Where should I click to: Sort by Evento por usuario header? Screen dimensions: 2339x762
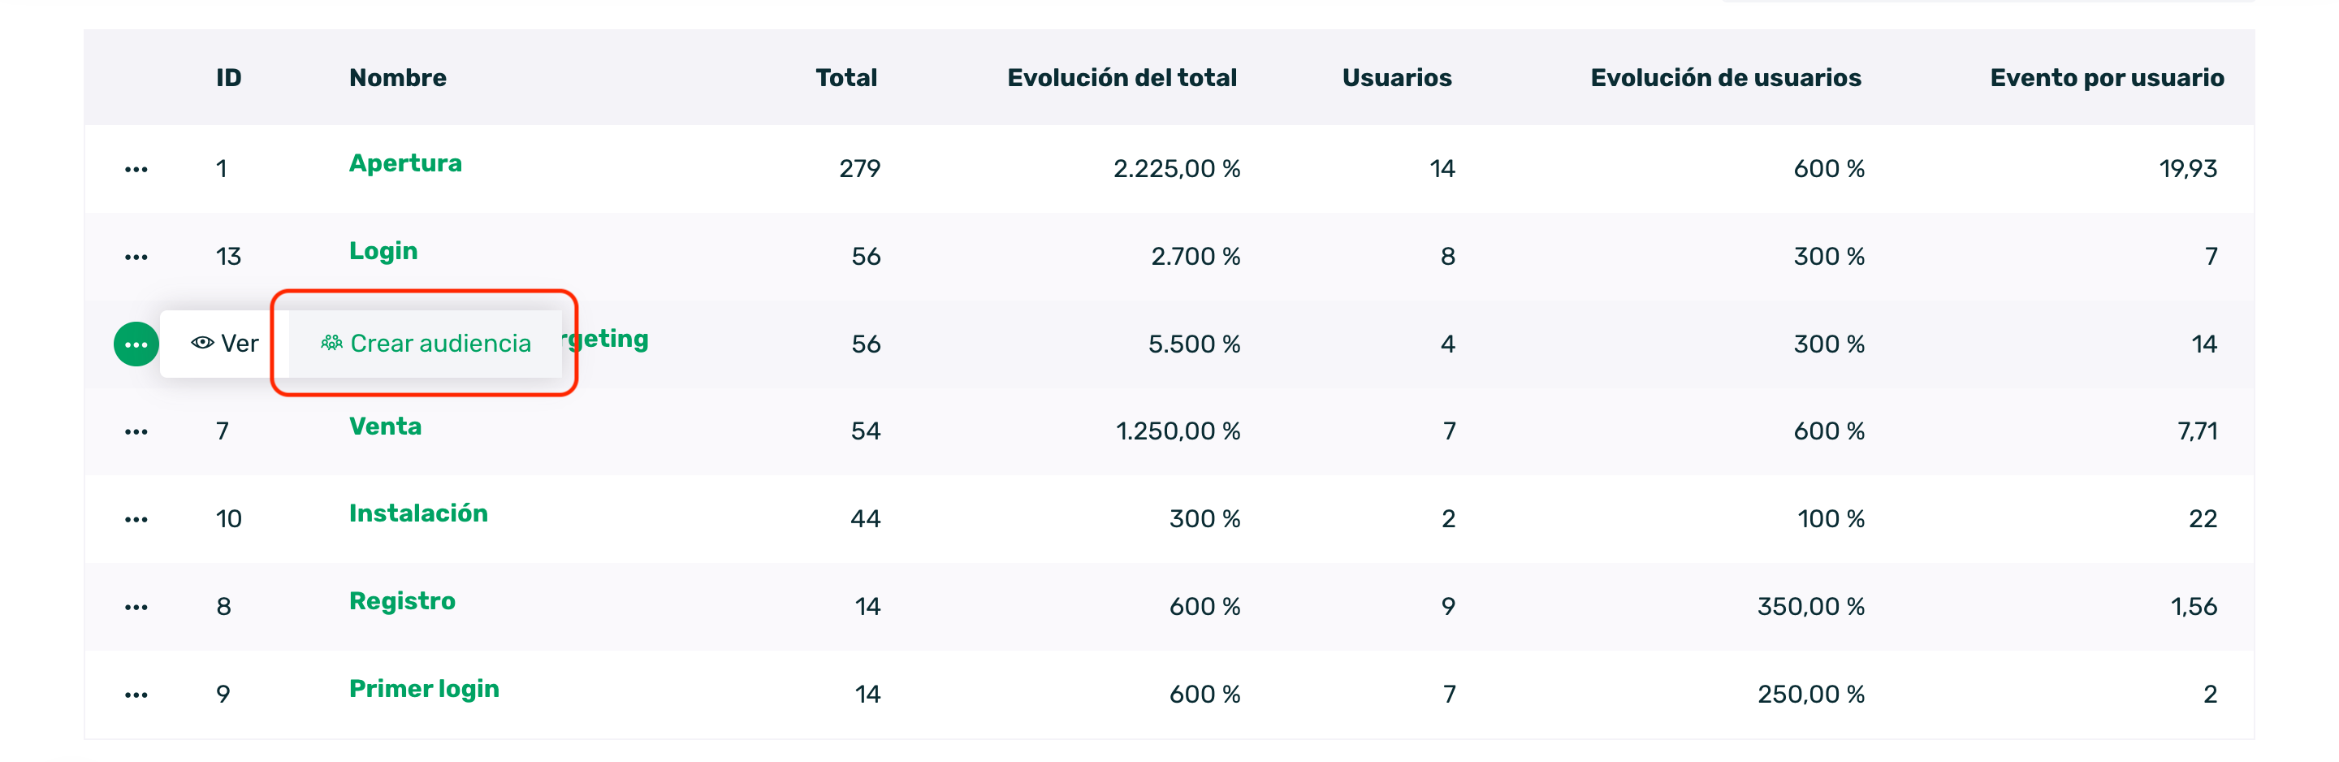coord(2106,78)
